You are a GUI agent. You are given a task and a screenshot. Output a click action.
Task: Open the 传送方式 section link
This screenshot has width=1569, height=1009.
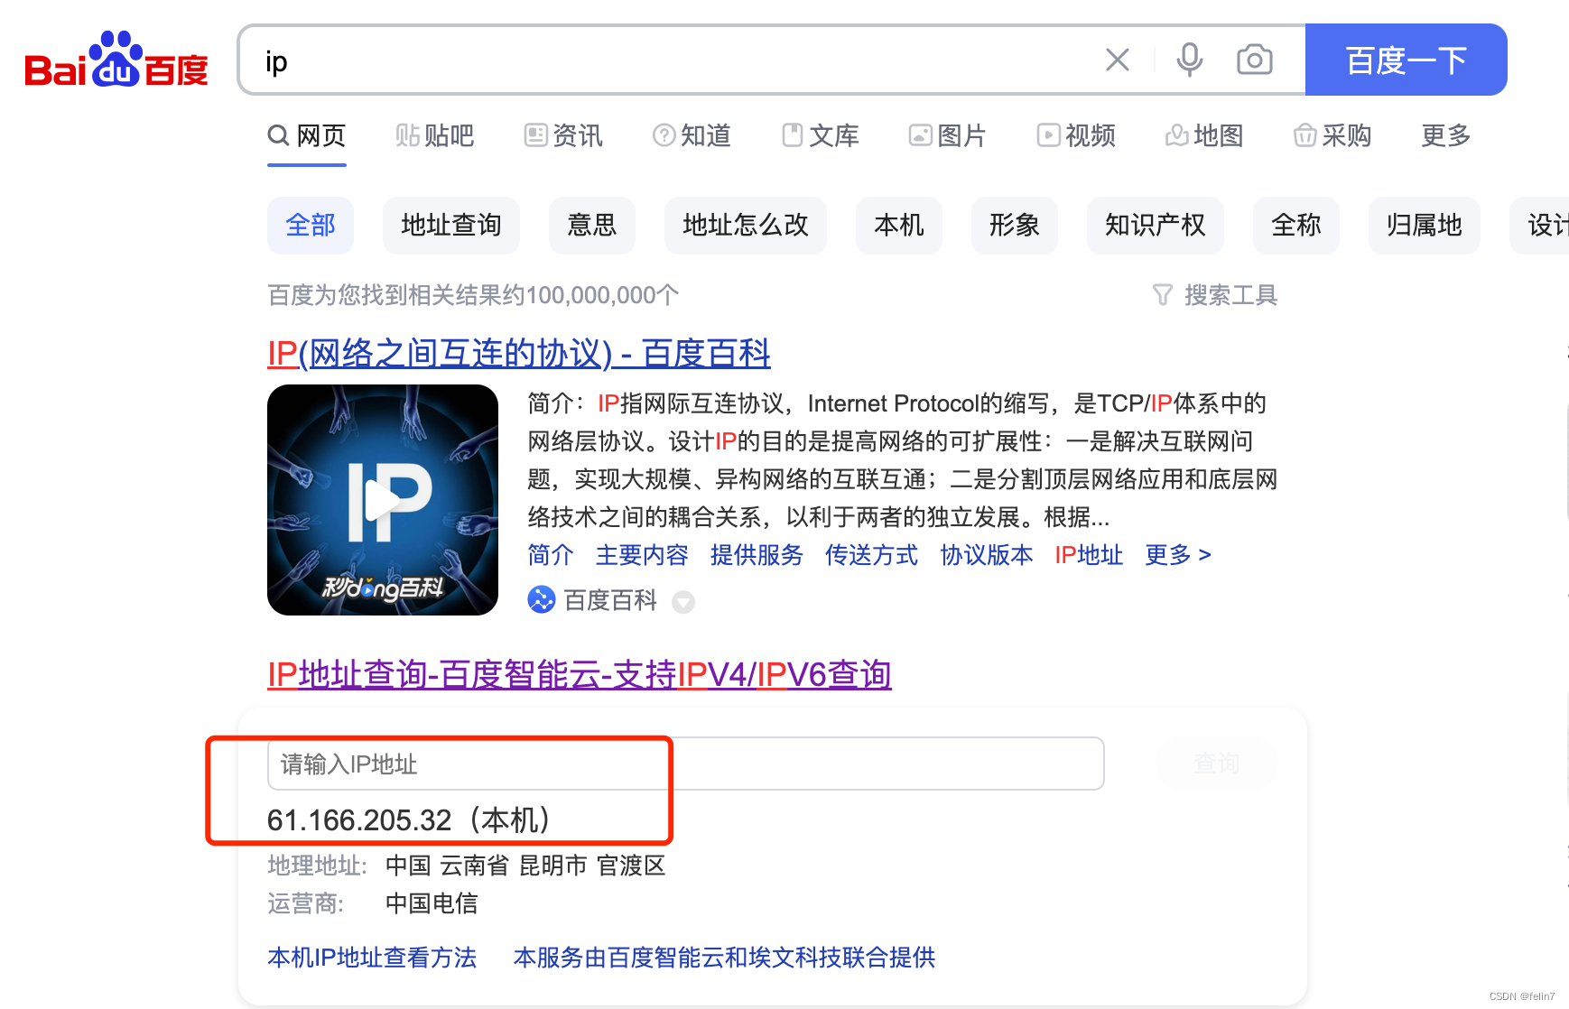click(871, 555)
